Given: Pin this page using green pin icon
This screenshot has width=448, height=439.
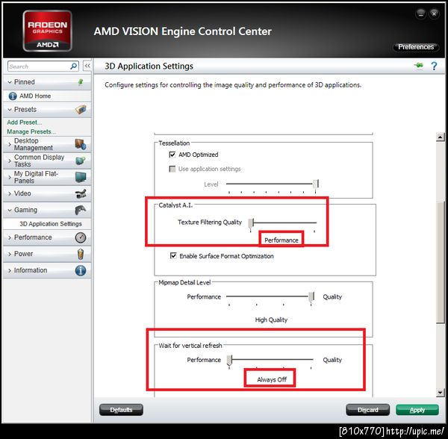Looking at the screenshot, I should pyautogui.click(x=419, y=66).
